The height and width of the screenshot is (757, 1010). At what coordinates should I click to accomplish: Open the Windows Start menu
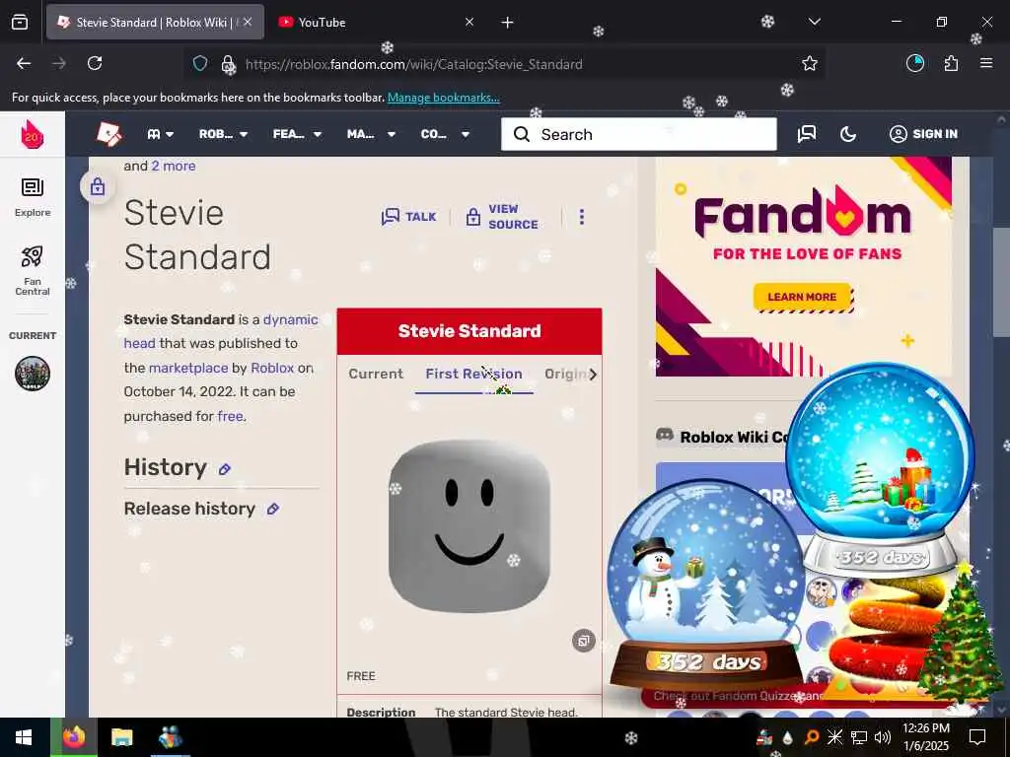25,737
